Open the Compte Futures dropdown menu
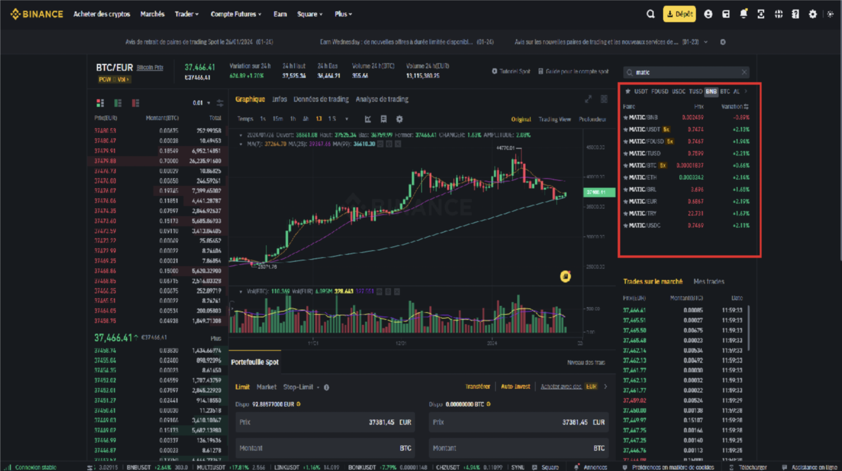842x471 pixels. pyautogui.click(x=236, y=14)
